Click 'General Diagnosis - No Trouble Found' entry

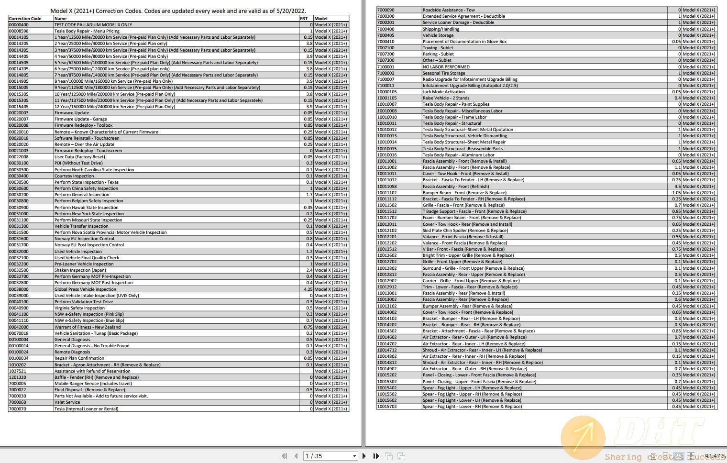click(x=92, y=345)
